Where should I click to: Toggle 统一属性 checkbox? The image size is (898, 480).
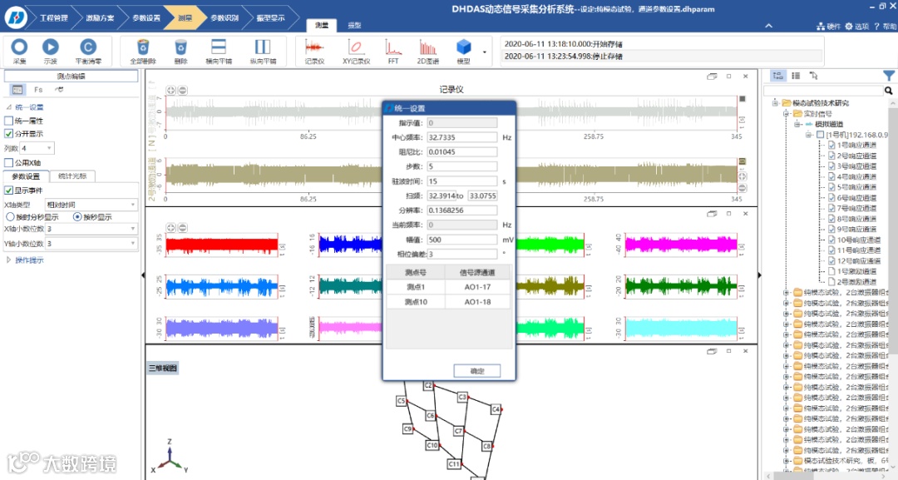pos(8,121)
